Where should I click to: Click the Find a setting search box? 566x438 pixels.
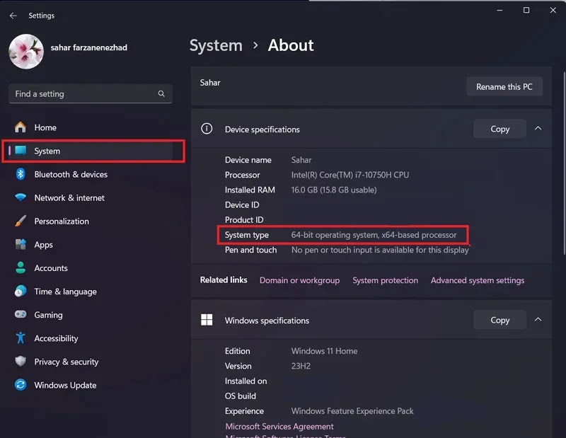click(x=85, y=94)
